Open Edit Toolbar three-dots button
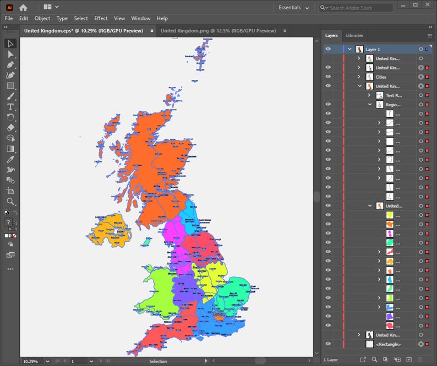 click(10, 269)
